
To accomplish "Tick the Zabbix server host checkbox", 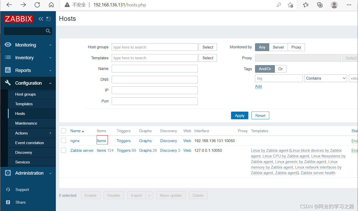I will pyautogui.click(x=63, y=150).
